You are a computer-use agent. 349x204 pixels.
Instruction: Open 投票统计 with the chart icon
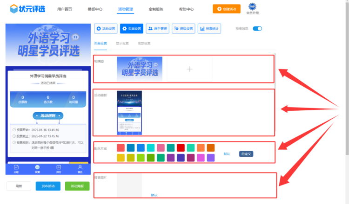pyautogui.click(x=209, y=29)
